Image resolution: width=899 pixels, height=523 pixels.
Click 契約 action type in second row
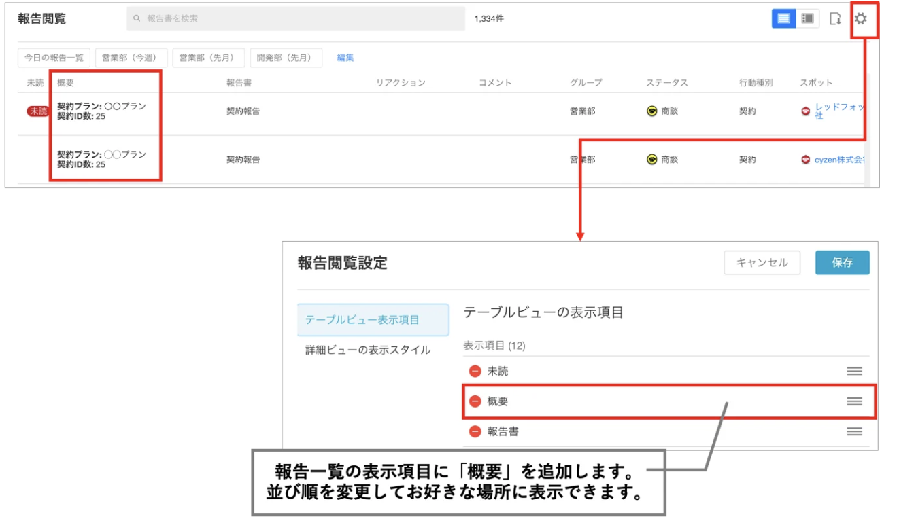click(747, 160)
